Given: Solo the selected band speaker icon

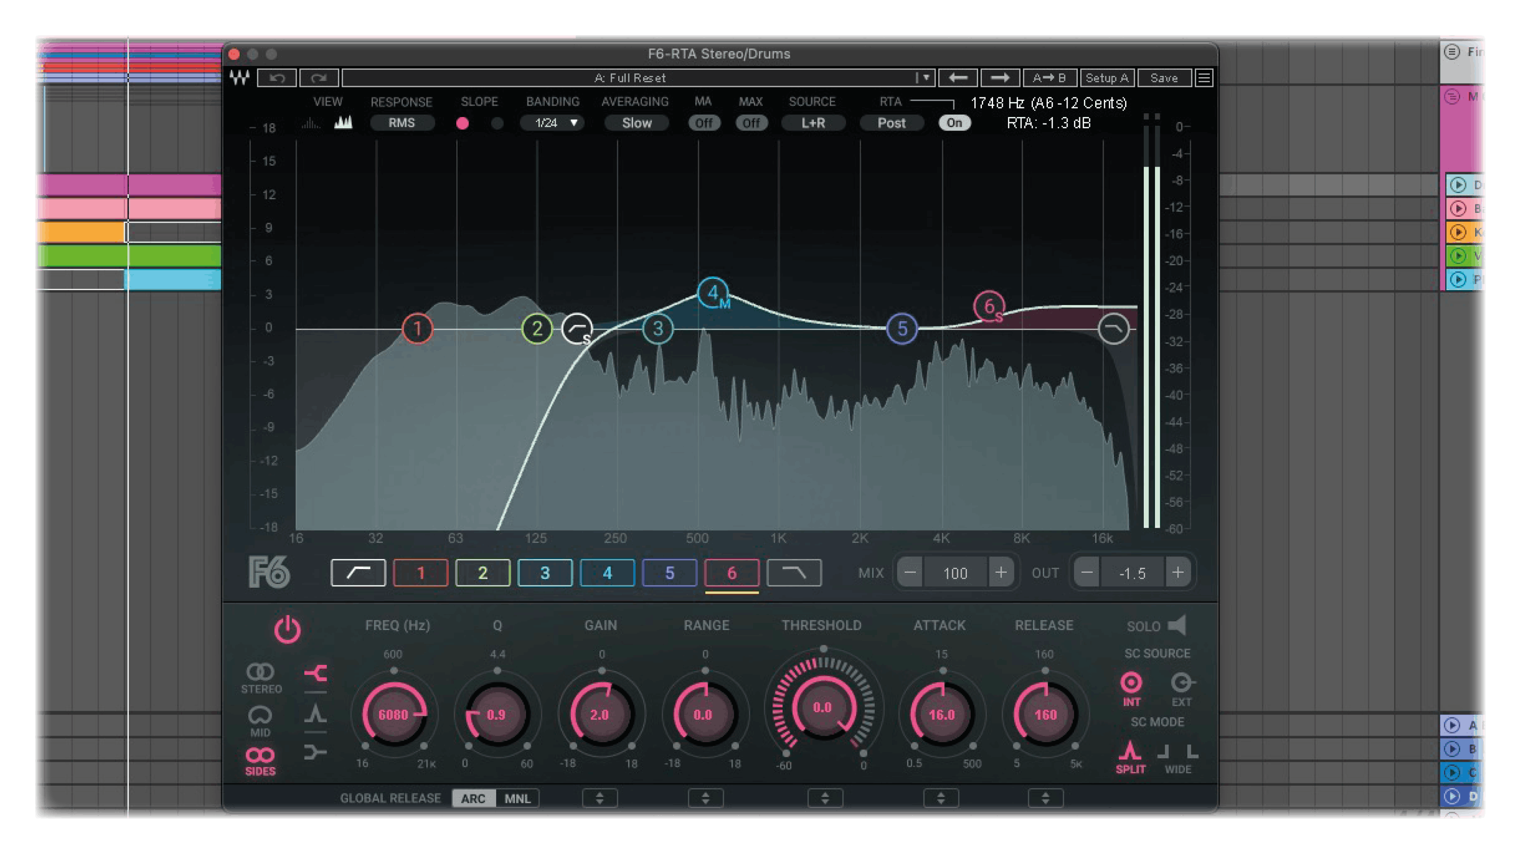Looking at the screenshot, I should pyautogui.click(x=1177, y=625).
